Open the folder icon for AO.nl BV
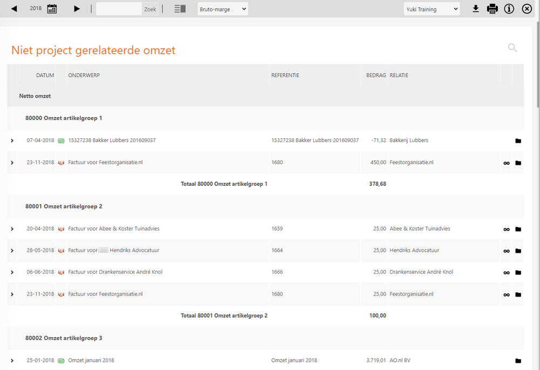The height and width of the screenshot is (370, 540). (518, 360)
